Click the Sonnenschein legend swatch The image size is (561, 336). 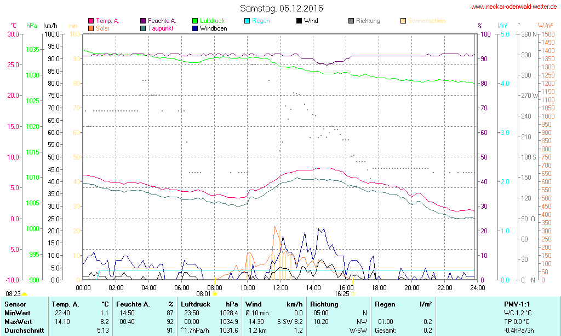click(403, 21)
